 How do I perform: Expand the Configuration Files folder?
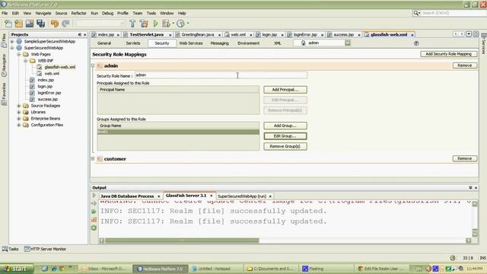coord(18,125)
